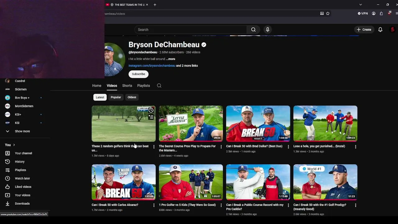Switch to the Home channel tab
The width and height of the screenshot is (398, 224).
click(x=97, y=86)
